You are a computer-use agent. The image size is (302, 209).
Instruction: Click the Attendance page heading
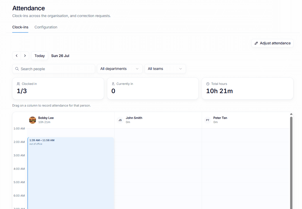click(28, 8)
